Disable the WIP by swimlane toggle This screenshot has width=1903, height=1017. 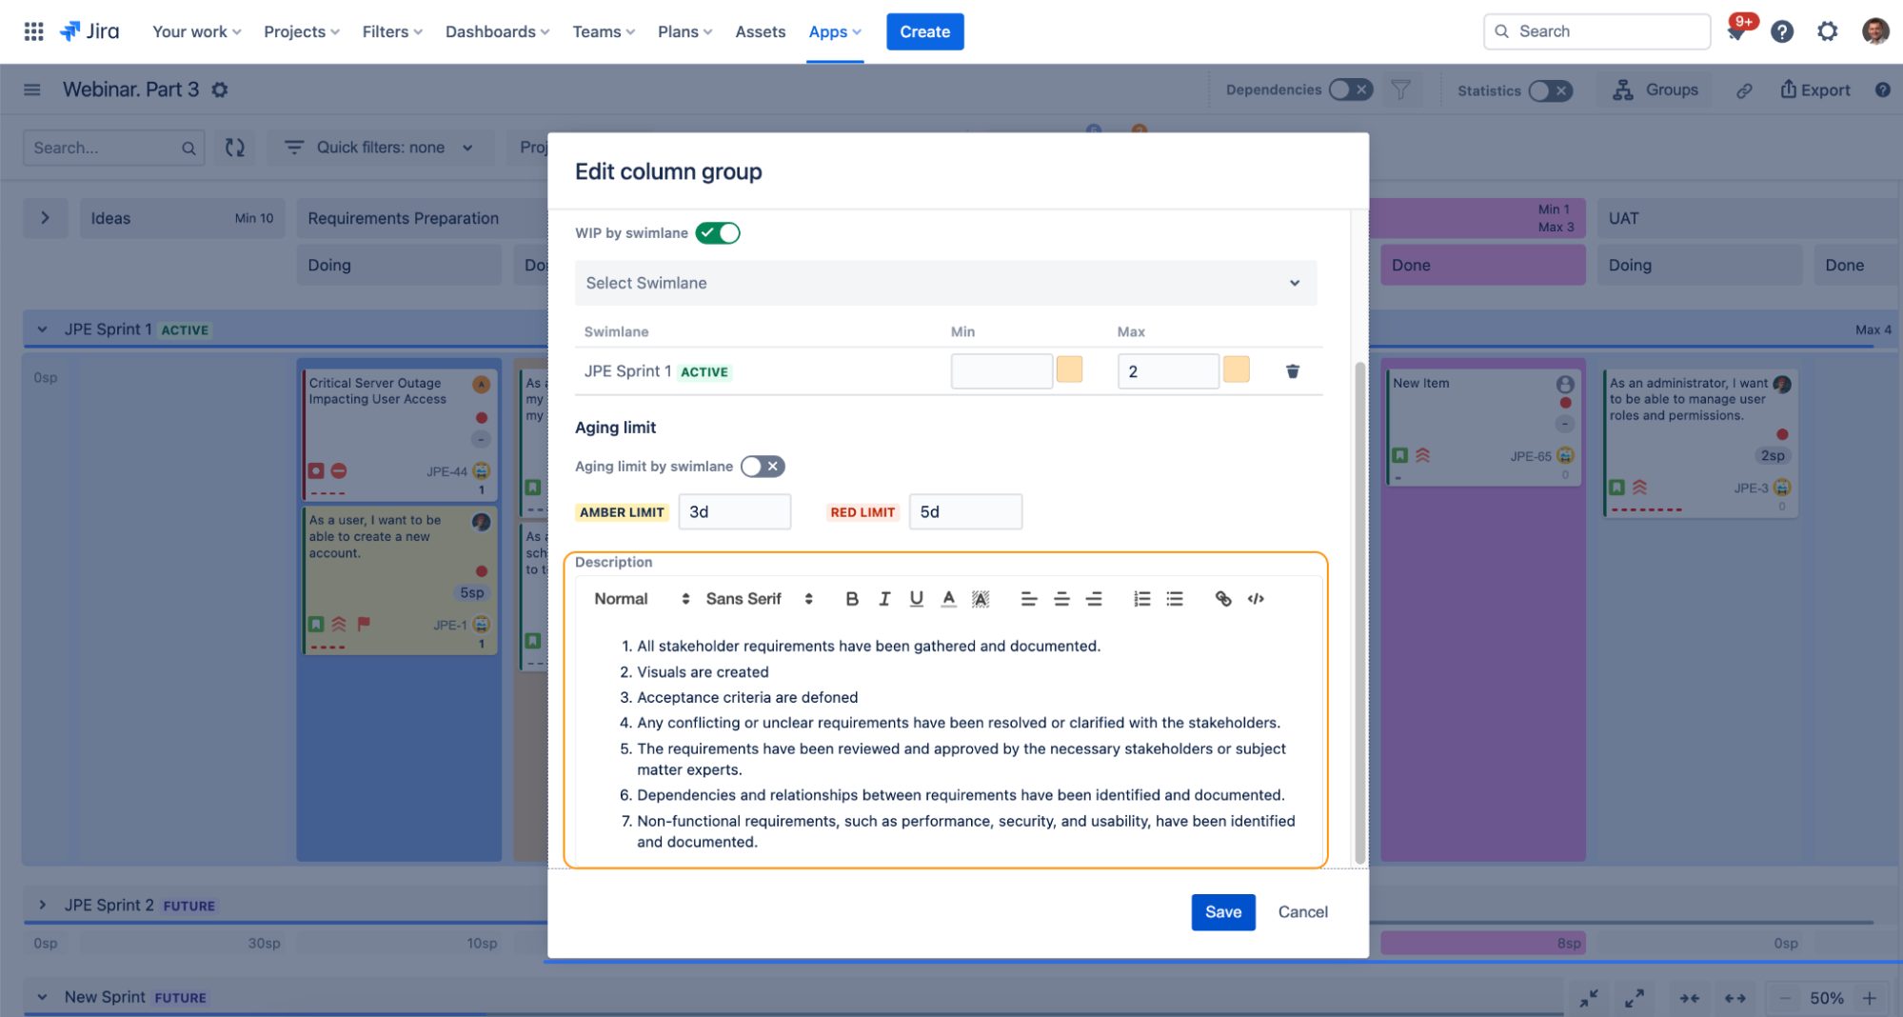718,233
